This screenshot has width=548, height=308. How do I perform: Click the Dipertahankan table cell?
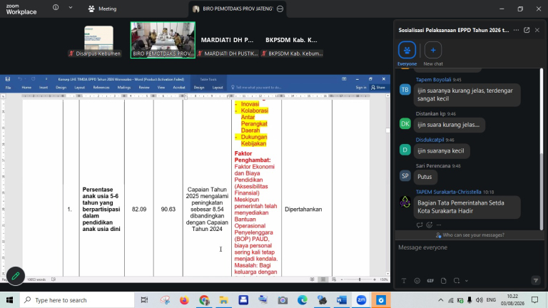(303, 209)
